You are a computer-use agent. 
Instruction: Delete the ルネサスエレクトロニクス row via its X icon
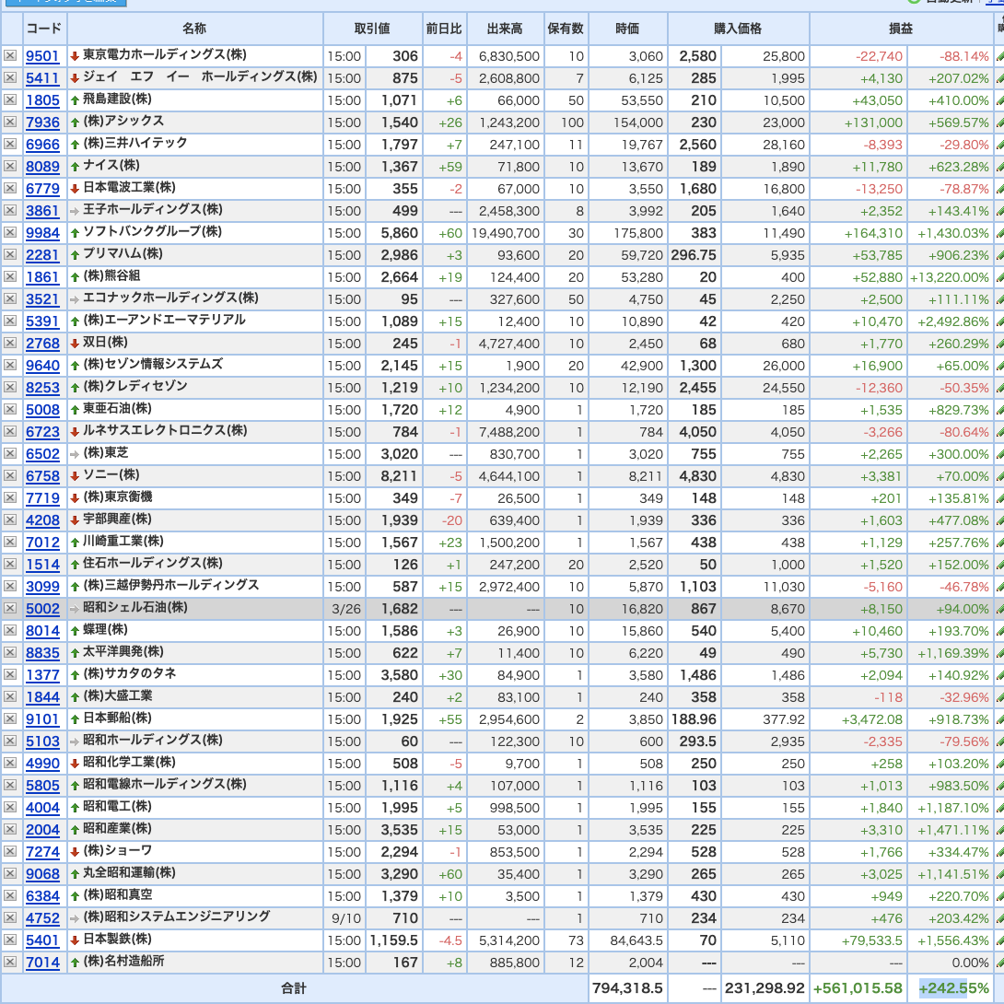tap(9, 432)
